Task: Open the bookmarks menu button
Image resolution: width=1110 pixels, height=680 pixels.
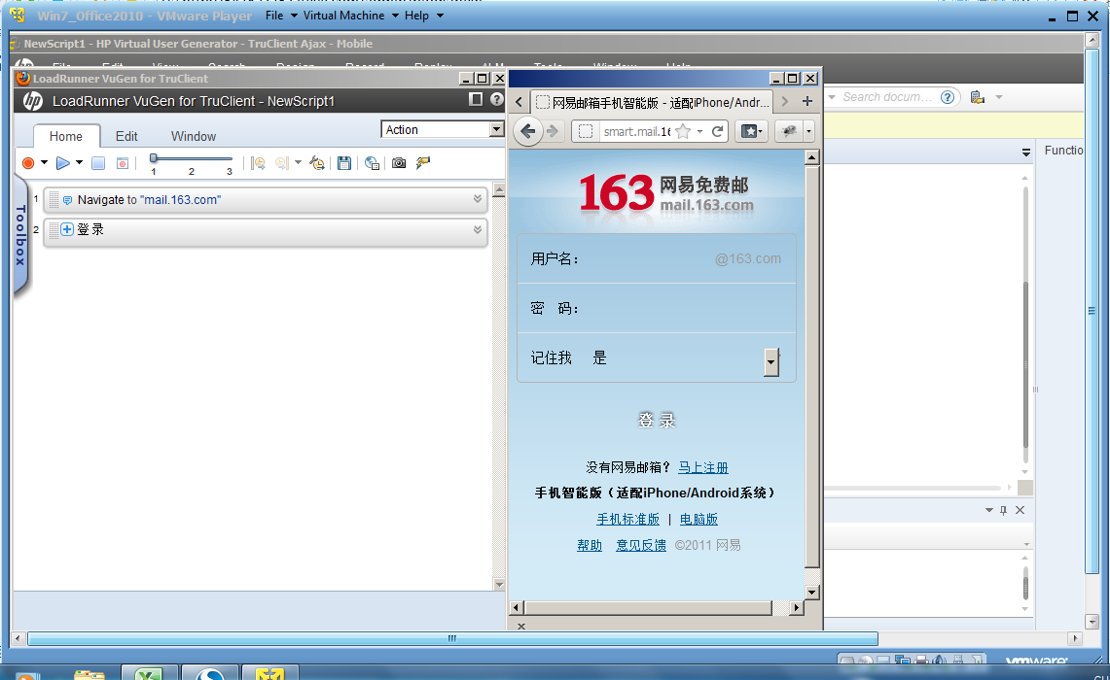Action: 750,131
